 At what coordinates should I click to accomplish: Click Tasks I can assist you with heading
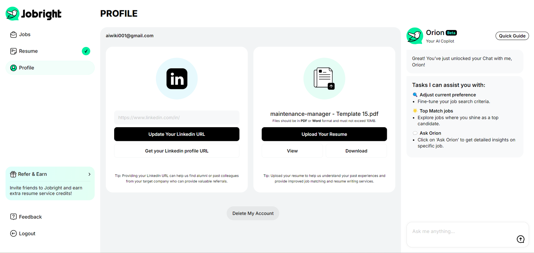(449, 85)
